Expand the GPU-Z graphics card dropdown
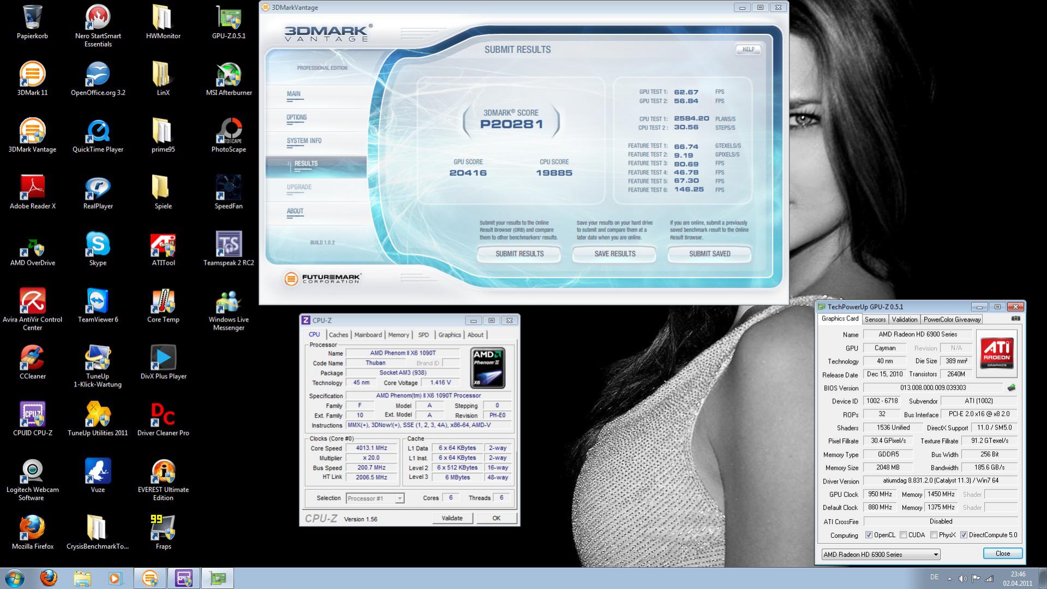This screenshot has height=589, width=1047. pos(881,555)
